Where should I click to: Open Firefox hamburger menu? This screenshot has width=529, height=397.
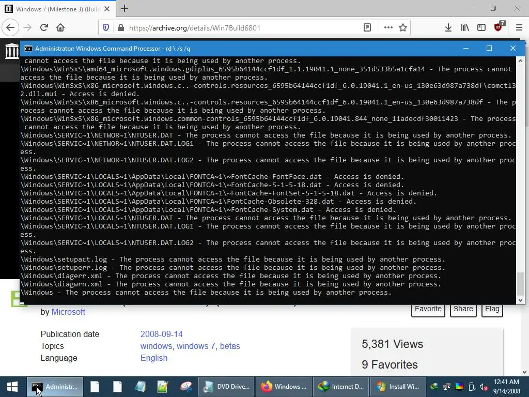[x=519, y=28]
